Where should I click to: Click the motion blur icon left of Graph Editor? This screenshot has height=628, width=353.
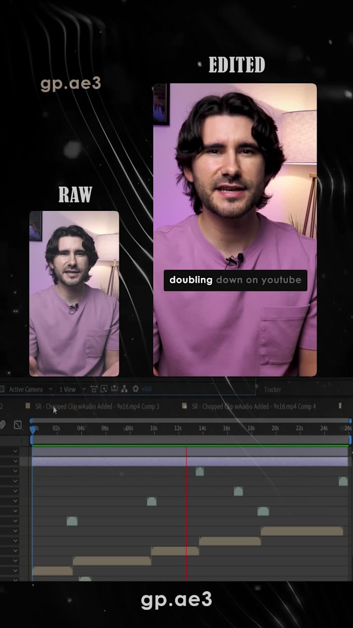[x=3, y=424]
